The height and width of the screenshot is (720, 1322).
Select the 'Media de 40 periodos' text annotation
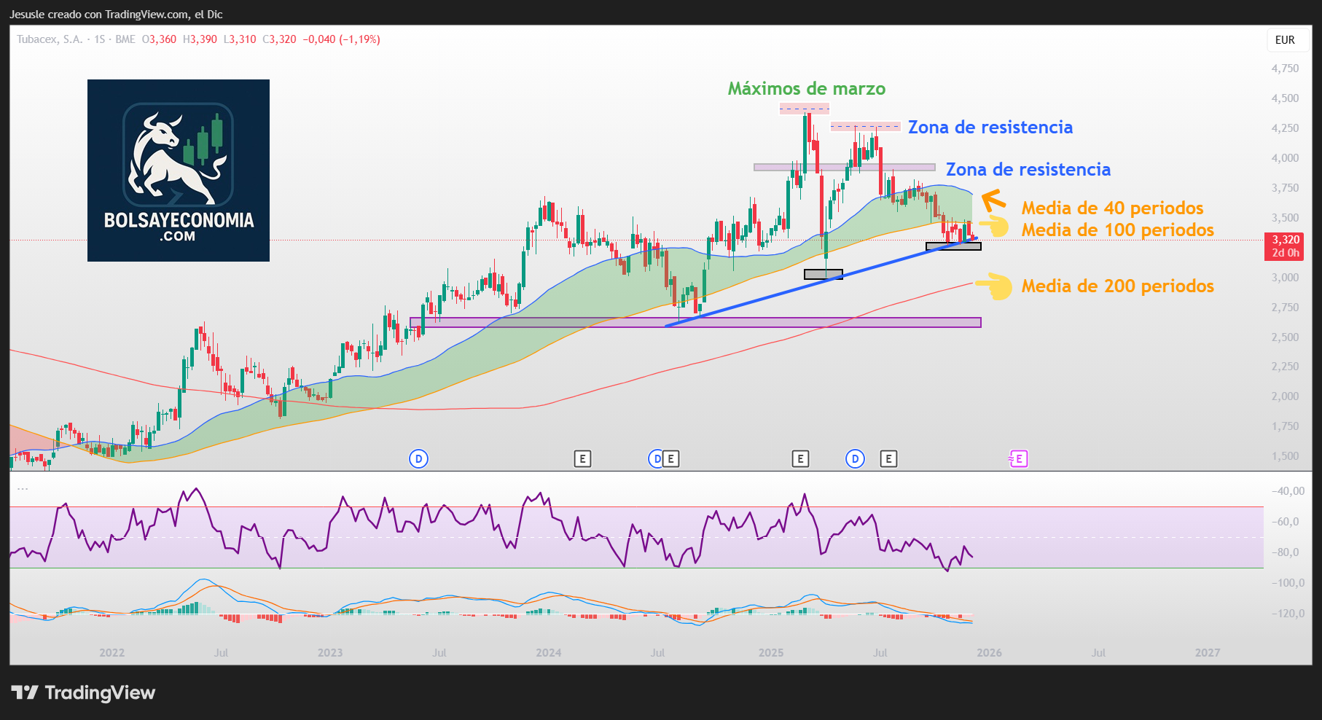(x=1111, y=208)
